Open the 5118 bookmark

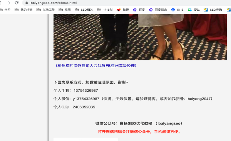tap(177, 10)
